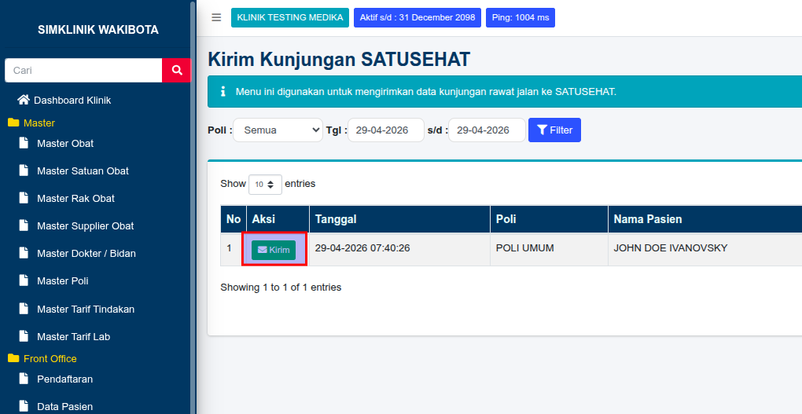Click the KLINIK TESTING MEDIKA badge

point(290,17)
